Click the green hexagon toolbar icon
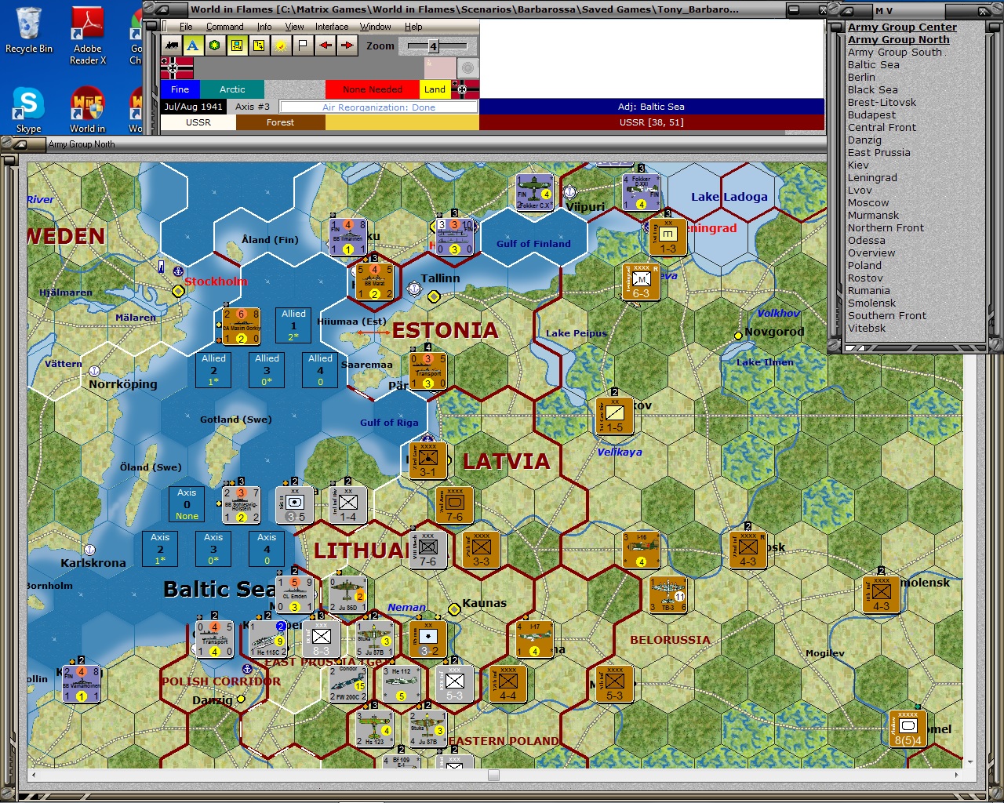Viewport: 1004px width, 803px height. click(215, 45)
